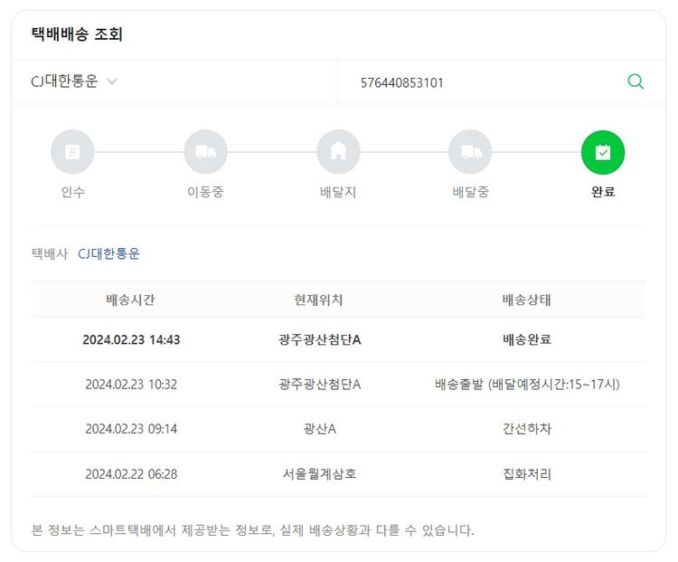This screenshot has width=678, height=562.
Task: Click the green search magnifier icon
Action: click(636, 81)
